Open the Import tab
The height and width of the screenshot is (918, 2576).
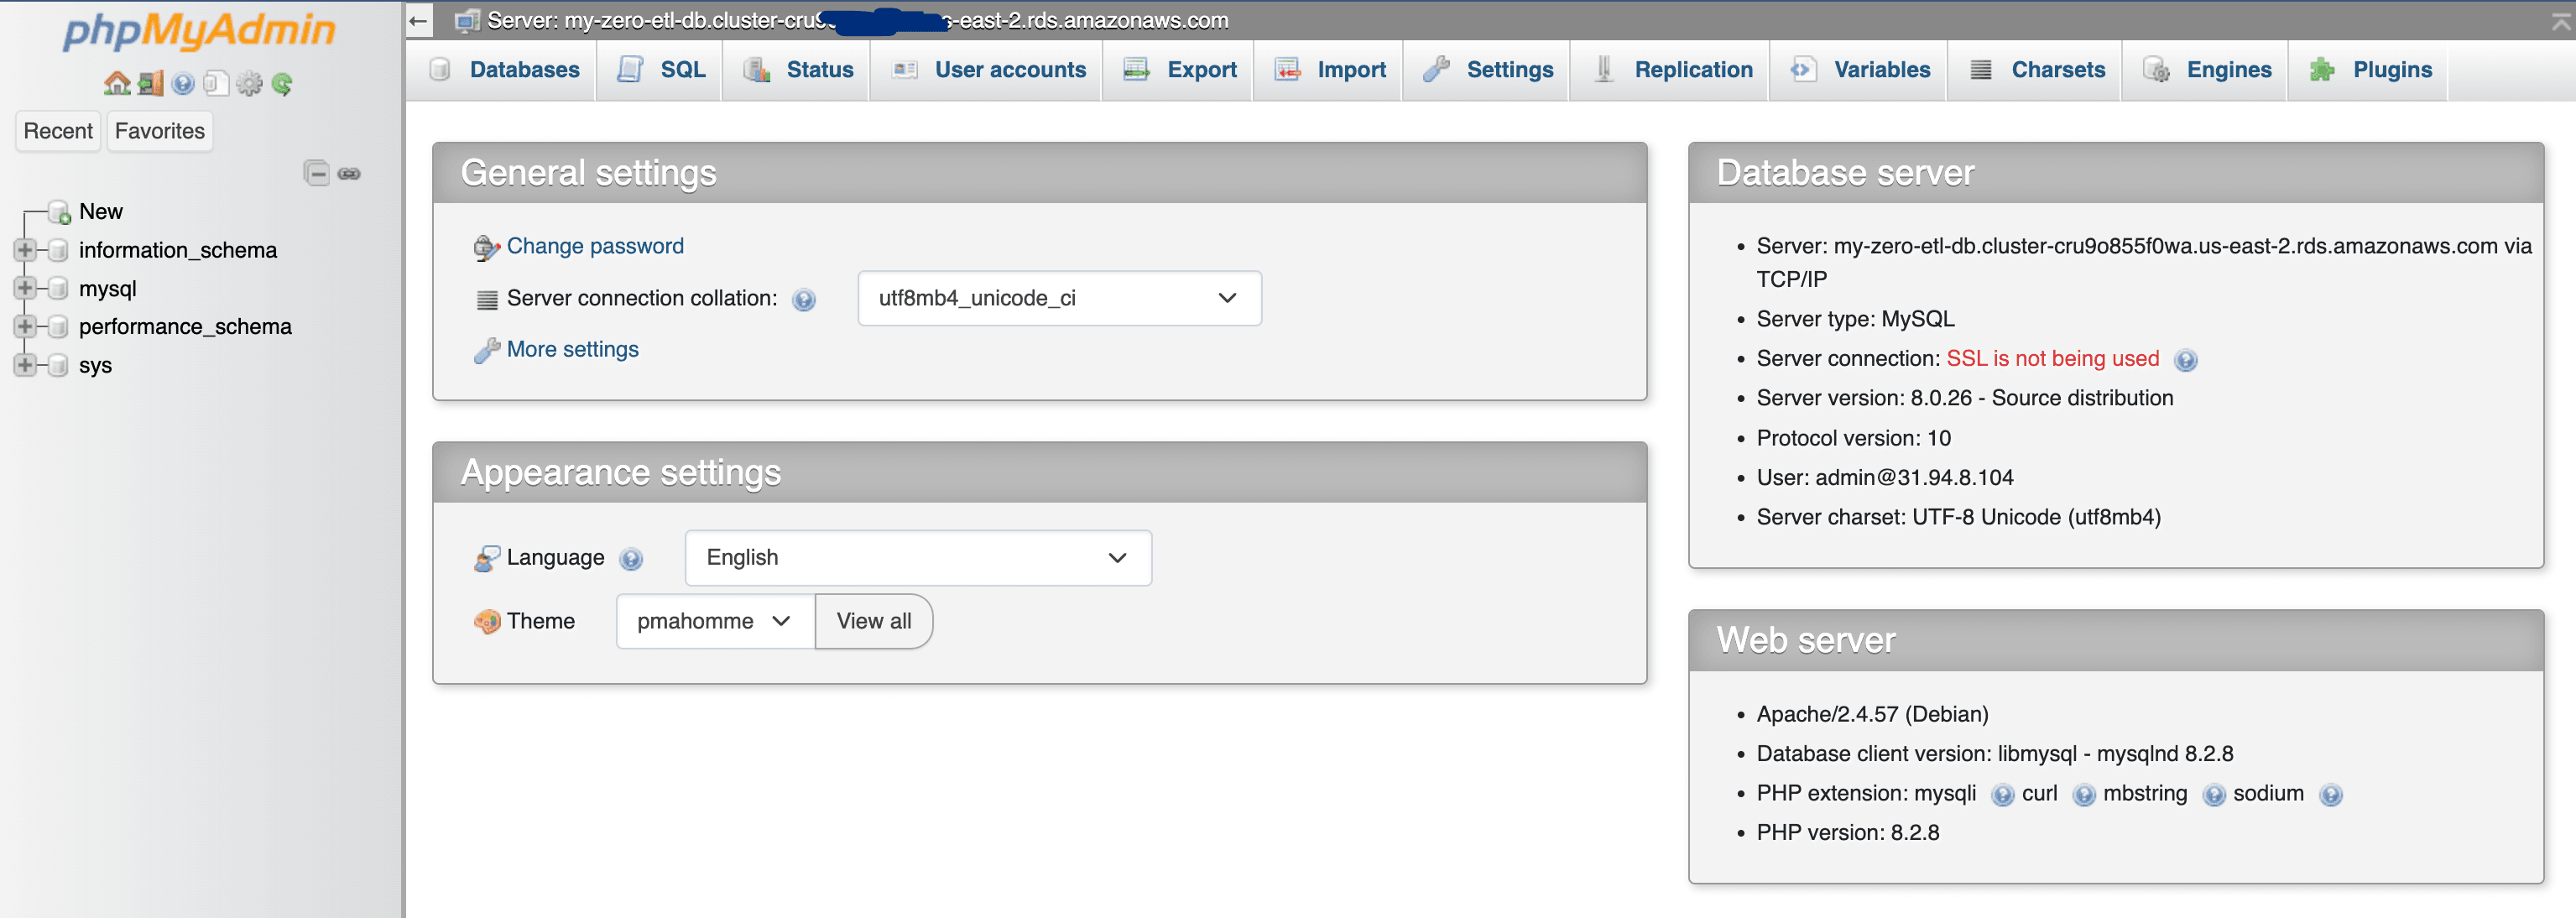click(1329, 70)
